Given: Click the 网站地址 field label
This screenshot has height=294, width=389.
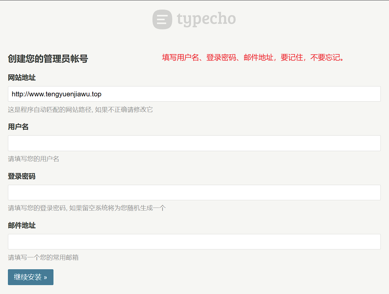Looking at the screenshot, I should 22,78.
